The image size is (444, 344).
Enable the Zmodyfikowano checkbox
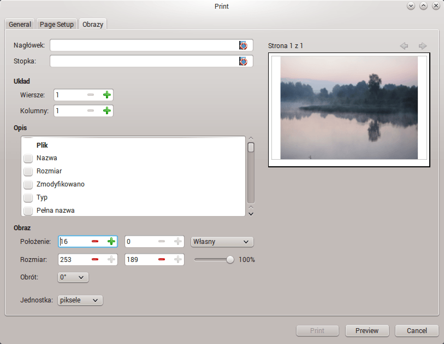point(28,185)
